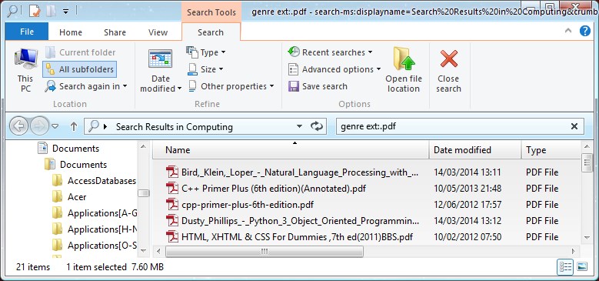The image size is (599, 281).
Task: Open the Date modified filter dropdown
Action: (x=161, y=71)
